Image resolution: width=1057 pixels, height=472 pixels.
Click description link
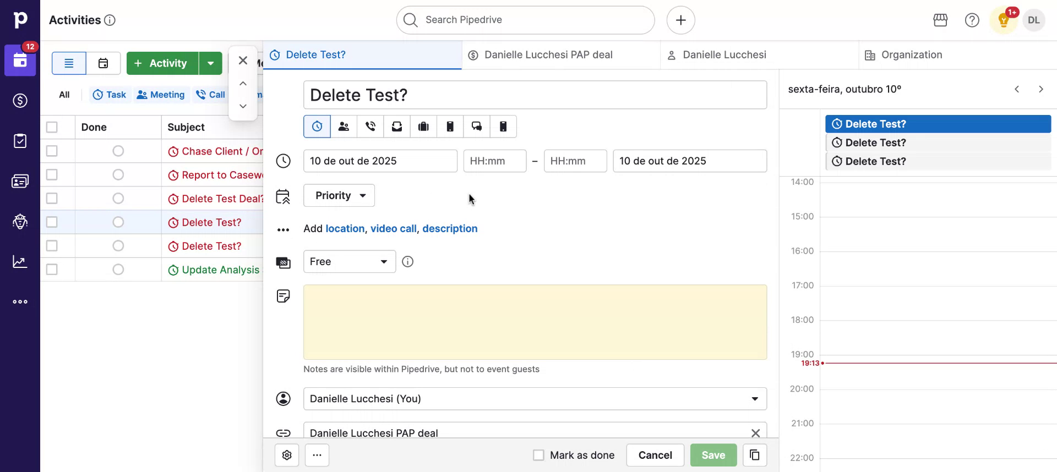pos(450,229)
